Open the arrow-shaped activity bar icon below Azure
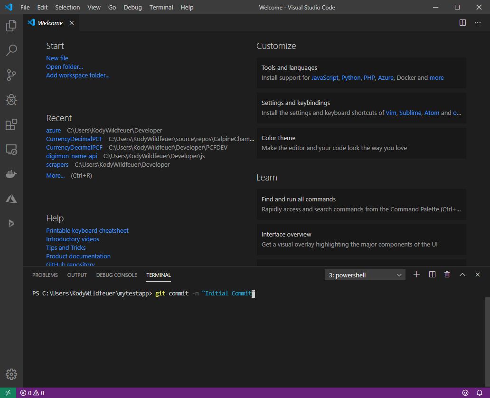The image size is (490, 398). click(11, 223)
